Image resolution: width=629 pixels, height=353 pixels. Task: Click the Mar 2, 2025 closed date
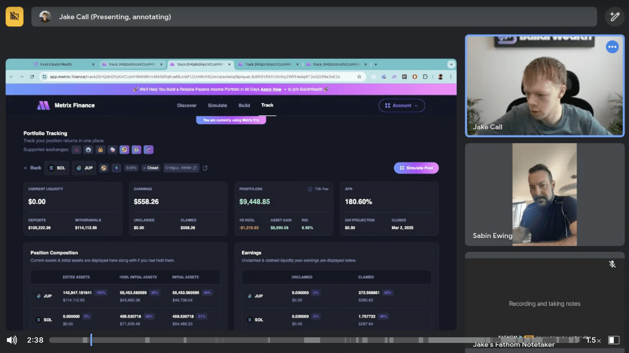(x=402, y=228)
